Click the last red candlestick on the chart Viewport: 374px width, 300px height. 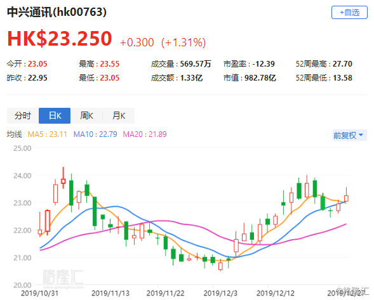(346, 199)
